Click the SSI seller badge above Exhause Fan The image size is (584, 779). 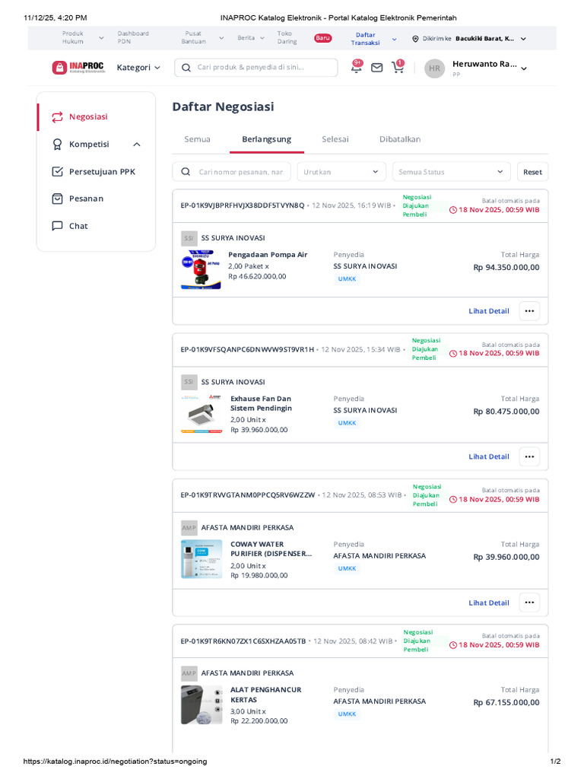pos(189,382)
